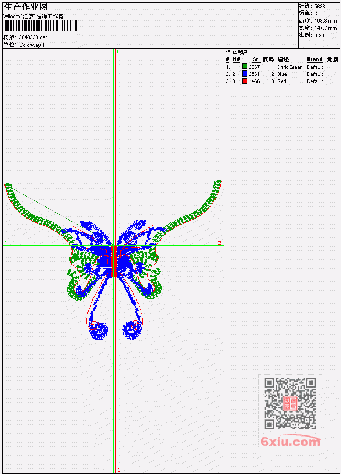341x474 pixels.
Task: Select the 2043223.dst file name text
Action: click(33, 37)
